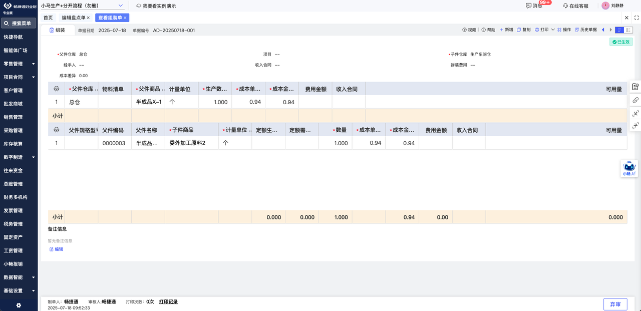Switch to the list layout view
The width and height of the screenshot is (641, 311).
tap(628, 30)
